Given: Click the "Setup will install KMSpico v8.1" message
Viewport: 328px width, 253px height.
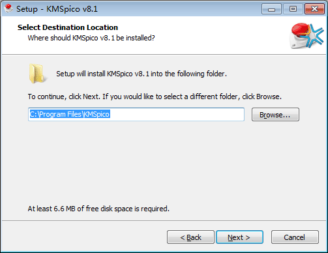Looking at the screenshot, I should click(x=142, y=74).
